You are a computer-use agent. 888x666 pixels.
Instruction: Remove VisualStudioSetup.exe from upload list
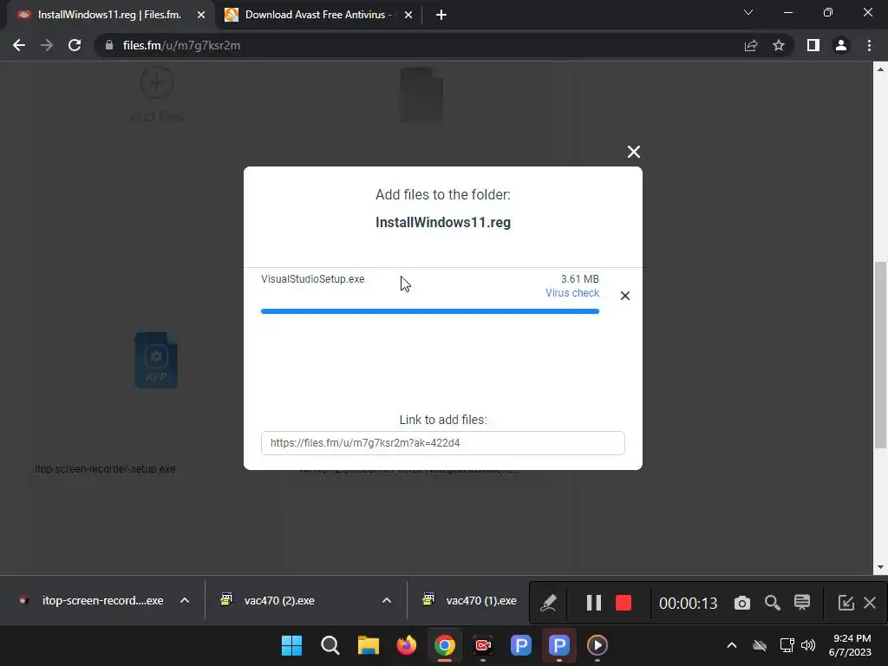625,296
